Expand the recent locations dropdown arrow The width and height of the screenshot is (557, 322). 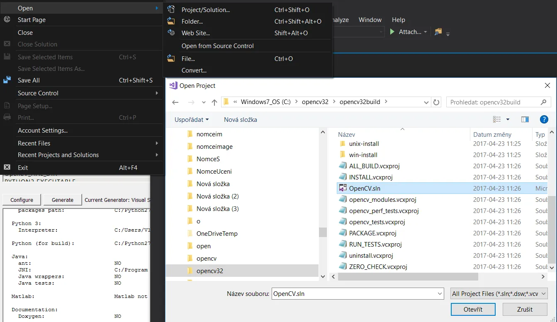[204, 102]
